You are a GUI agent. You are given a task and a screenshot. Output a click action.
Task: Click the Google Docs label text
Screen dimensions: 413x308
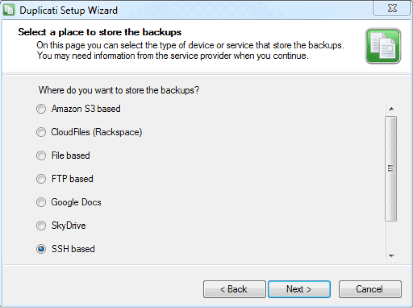(x=76, y=202)
